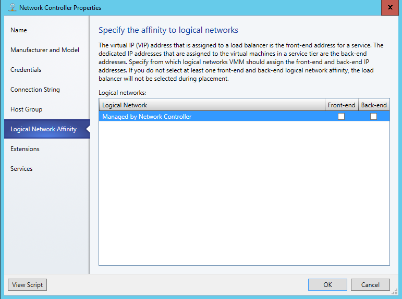The image size is (402, 299).
Task: Select the Connection String page
Action: [x=35, y=90]
